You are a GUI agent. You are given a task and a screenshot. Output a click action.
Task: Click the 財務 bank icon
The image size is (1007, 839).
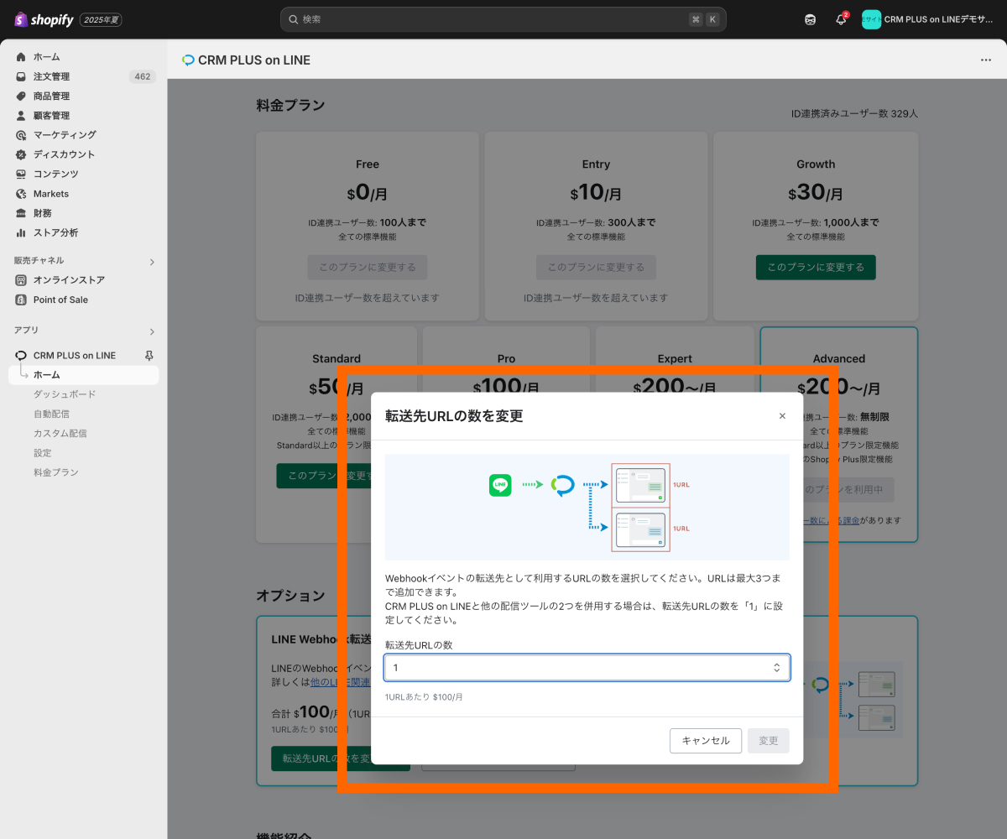pyautogui.click(x=21, y=213)
